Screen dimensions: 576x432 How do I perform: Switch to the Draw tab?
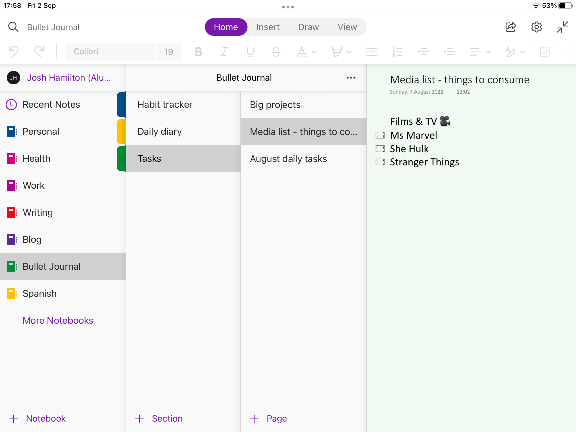coord(309,27)
